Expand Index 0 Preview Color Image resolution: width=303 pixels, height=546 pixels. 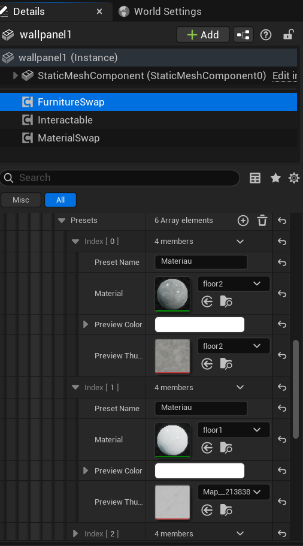pos(86,324)
